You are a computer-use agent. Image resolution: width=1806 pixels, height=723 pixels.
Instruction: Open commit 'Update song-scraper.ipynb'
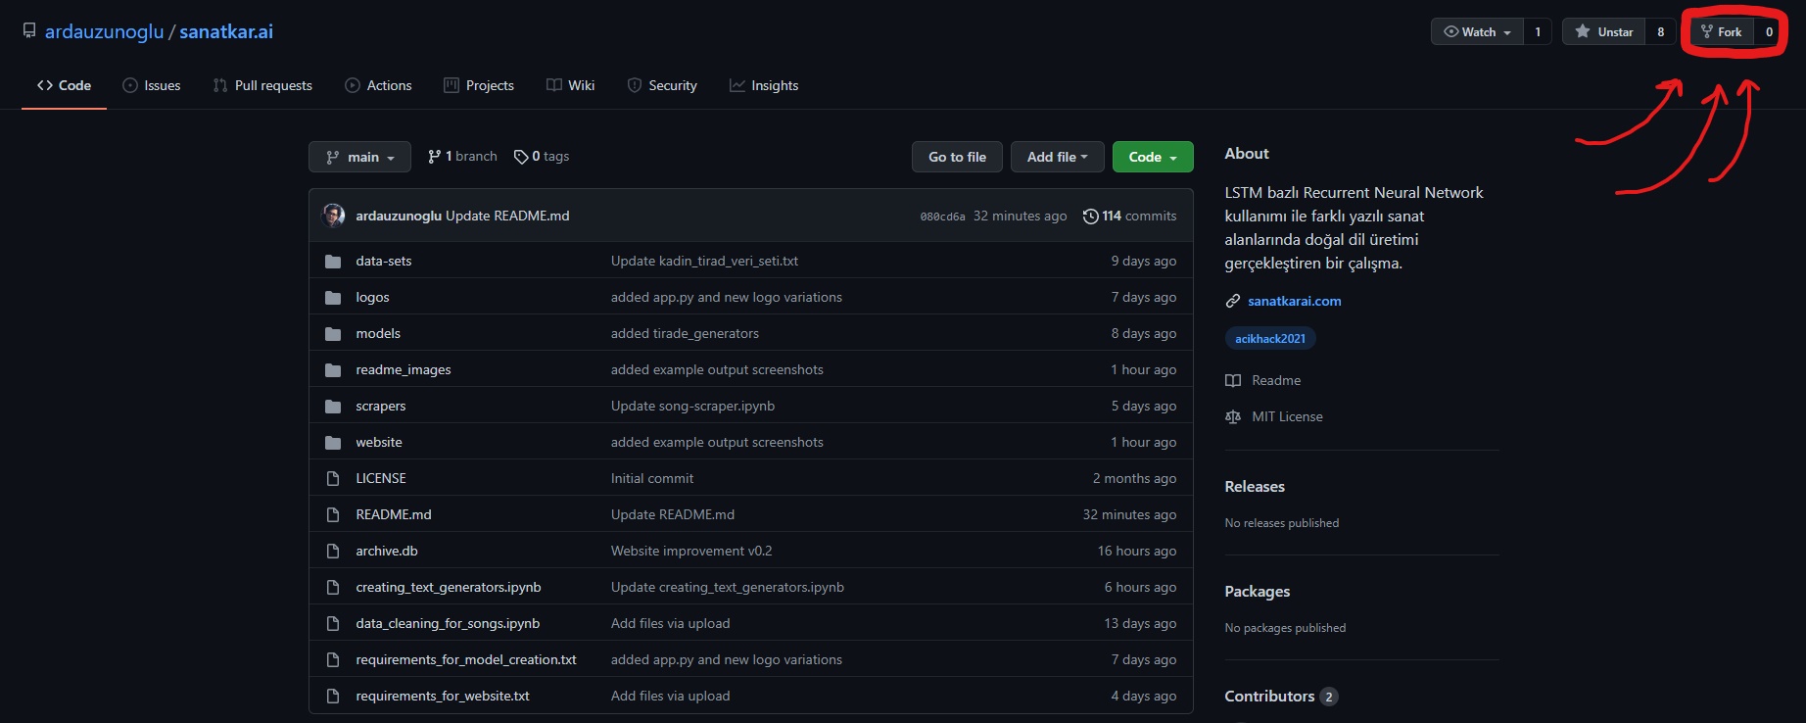click(x=692, y=406)
